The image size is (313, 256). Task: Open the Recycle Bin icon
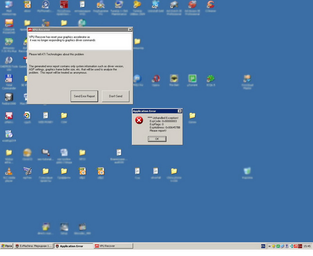(x=247, y=171)
